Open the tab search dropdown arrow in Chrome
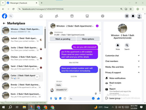This screenshot has width=146, height=110. coord(3,3)
